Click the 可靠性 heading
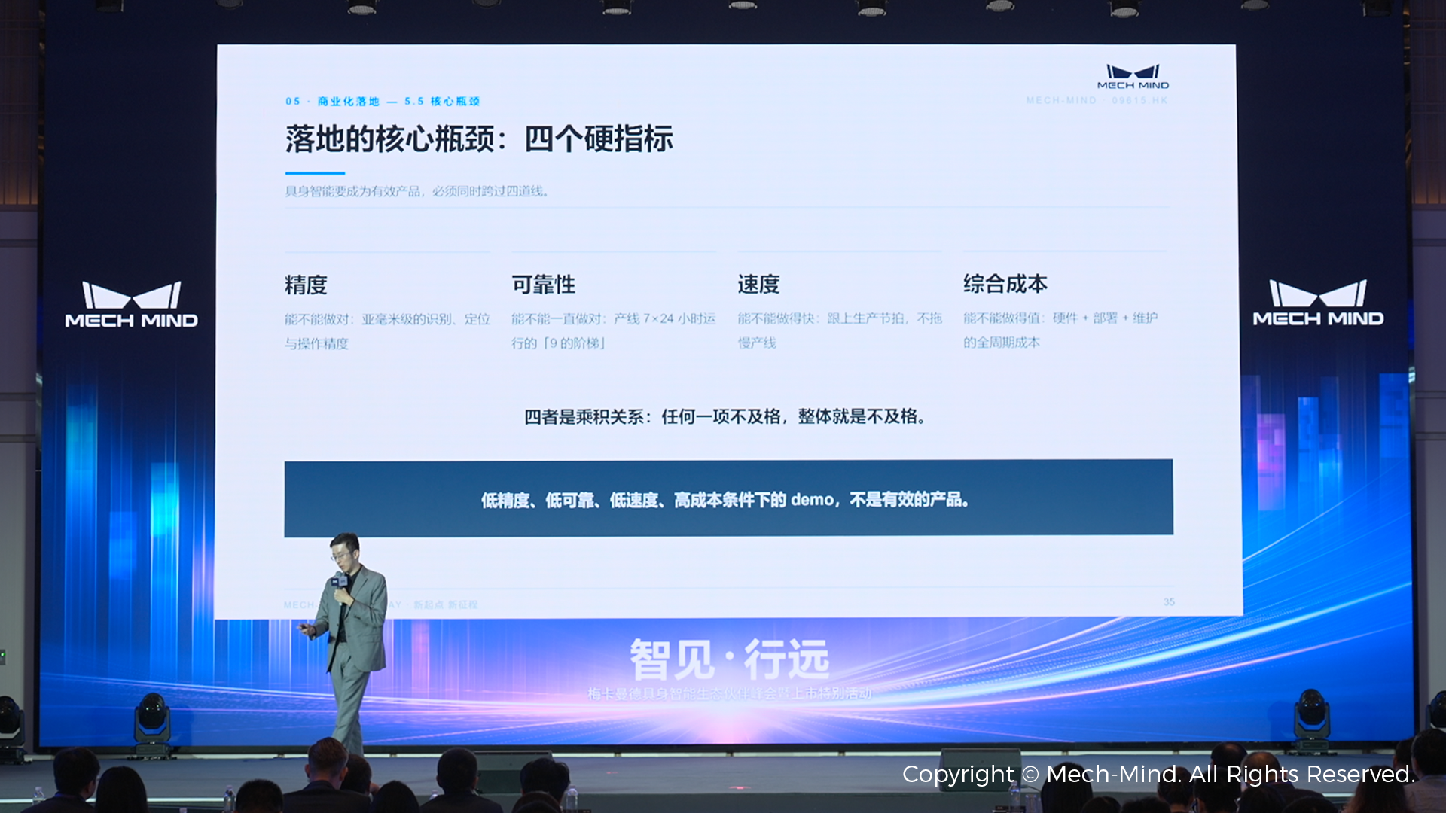This screenshot has height=813, width=1446. click(543, 285)
